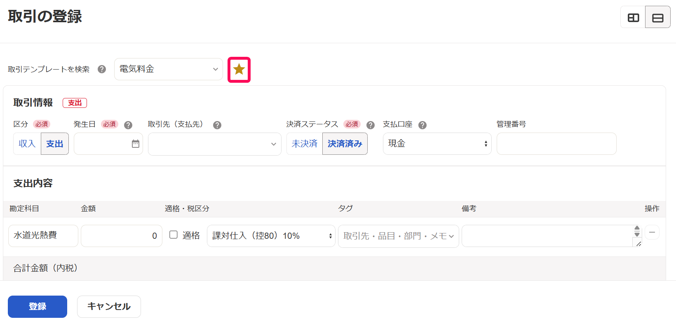Click the 備考 textarea
The width and height of the screenshot is (676, 324).
[x=552, y=236]
